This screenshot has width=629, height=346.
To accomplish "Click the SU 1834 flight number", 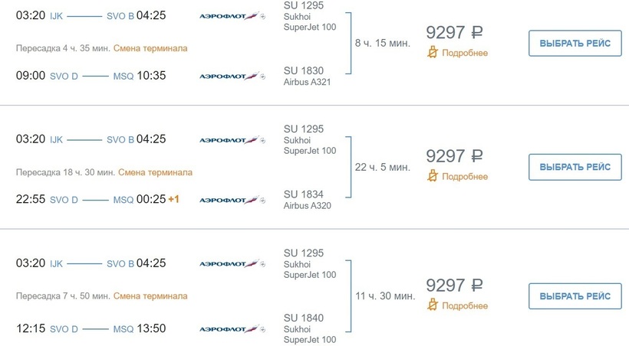I will click(304, 194).
